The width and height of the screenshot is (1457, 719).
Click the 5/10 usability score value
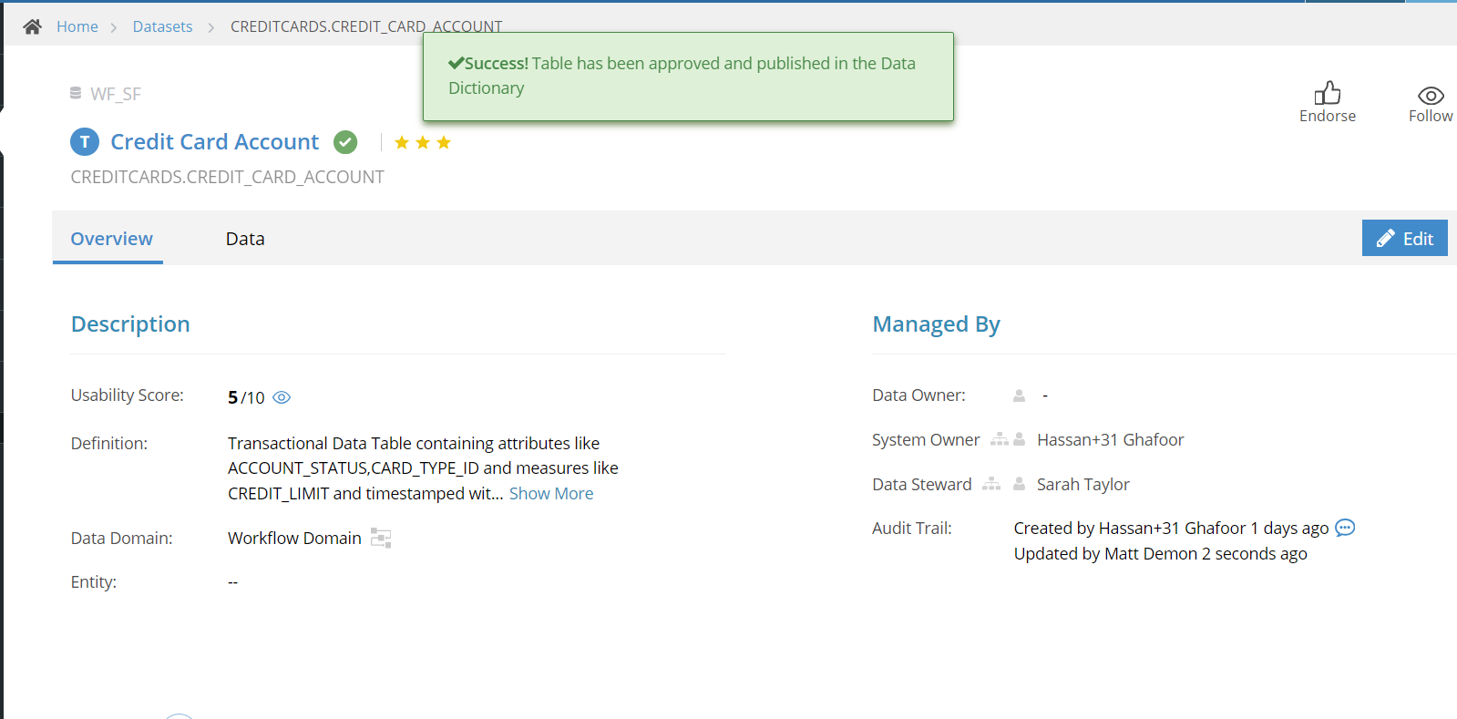click(x=246, y=397)
